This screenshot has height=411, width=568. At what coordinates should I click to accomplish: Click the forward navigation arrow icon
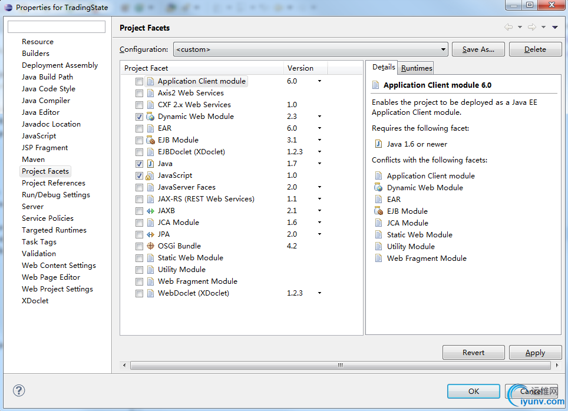click(x=532, y=27)
